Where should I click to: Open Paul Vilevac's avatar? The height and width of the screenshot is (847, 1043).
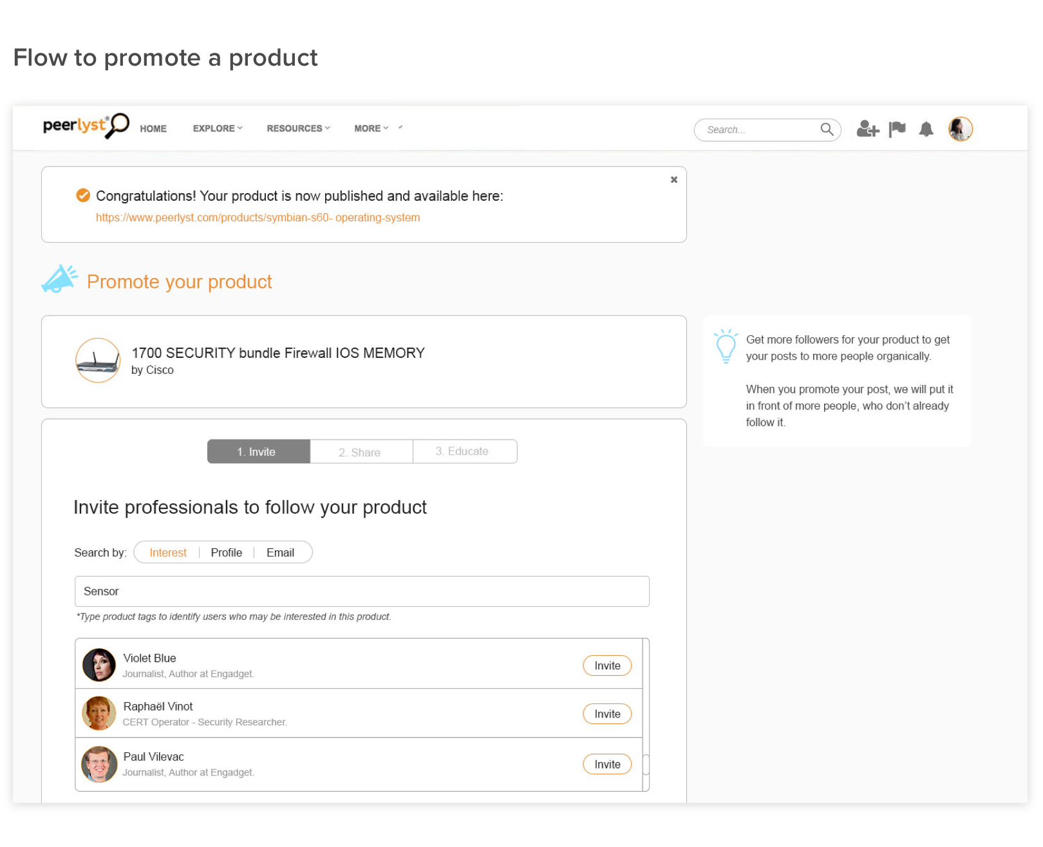pos(99,764)
